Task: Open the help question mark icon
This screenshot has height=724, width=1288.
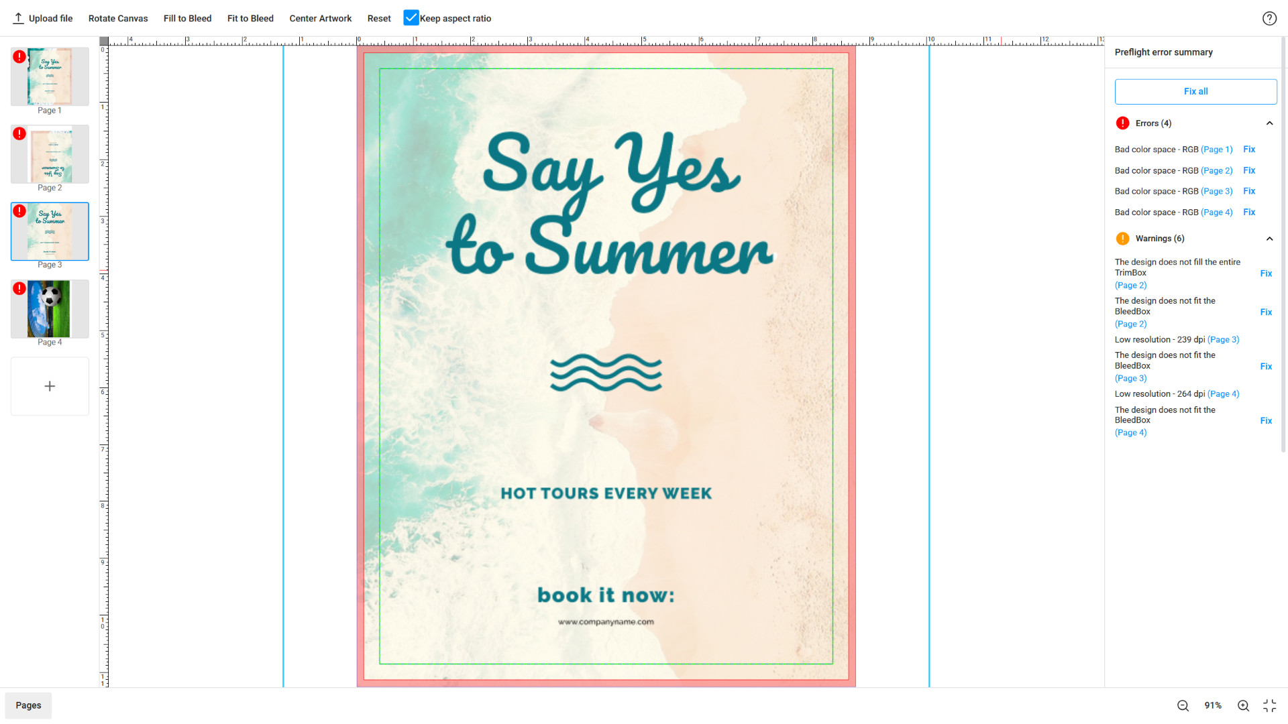Action: click(x=1269, y=18)
